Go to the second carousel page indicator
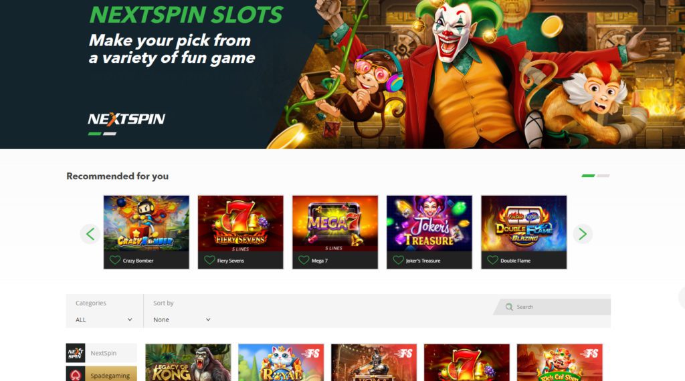685x381 pixels. [603, 176]
